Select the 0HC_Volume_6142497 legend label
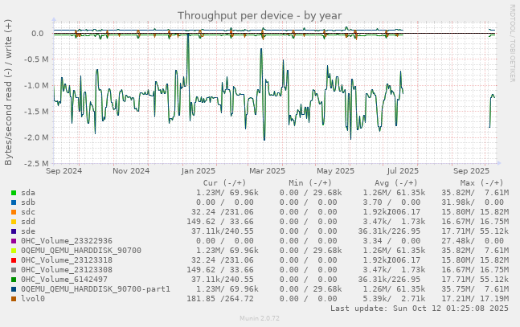This screenshot has width=520, height=327. (63, 280)
